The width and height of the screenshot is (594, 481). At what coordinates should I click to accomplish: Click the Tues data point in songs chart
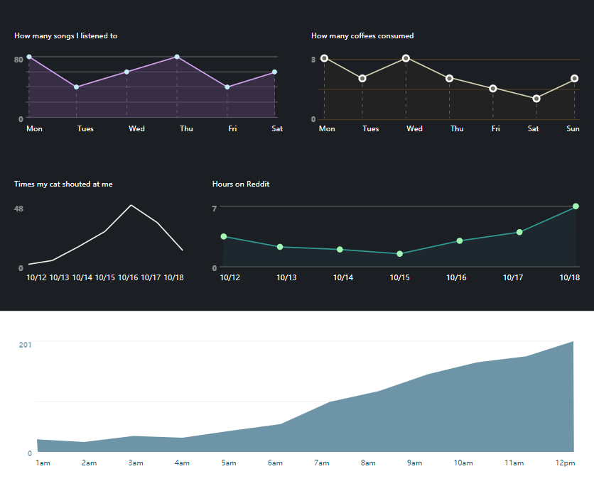coord(77,87)
